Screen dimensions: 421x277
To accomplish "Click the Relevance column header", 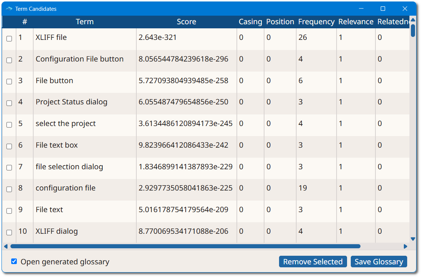I will pyautogui.click(x=356, y=22).
